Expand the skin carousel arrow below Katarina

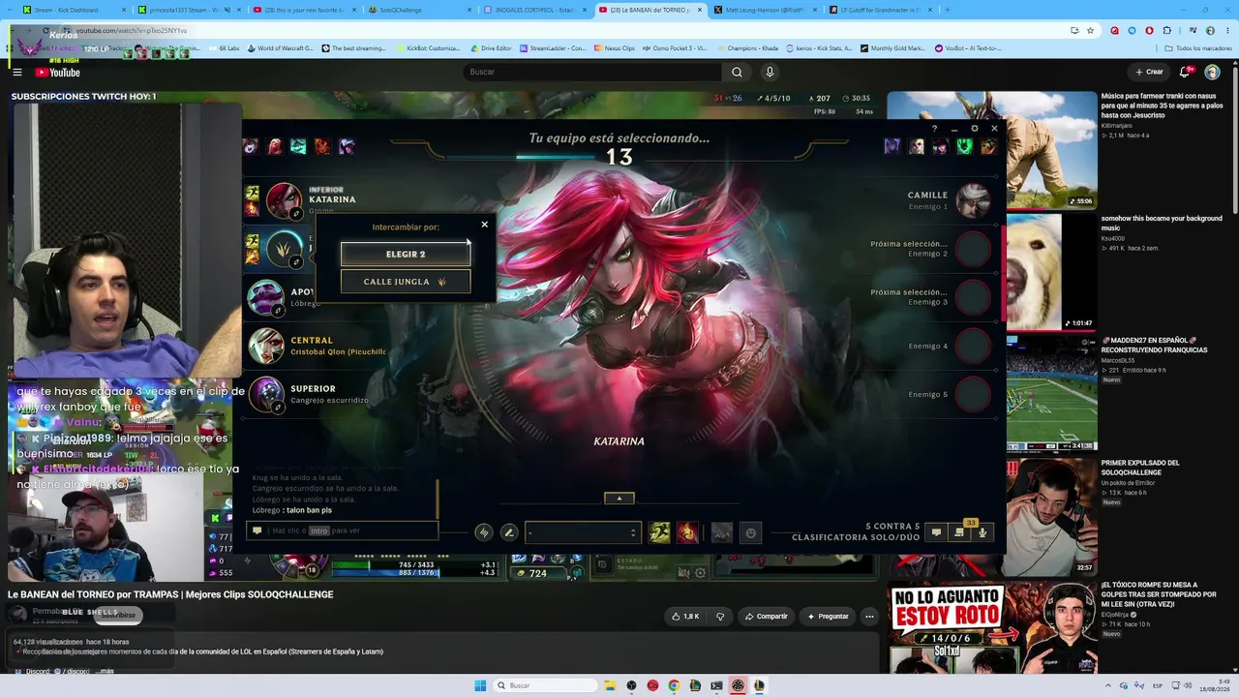619,499
